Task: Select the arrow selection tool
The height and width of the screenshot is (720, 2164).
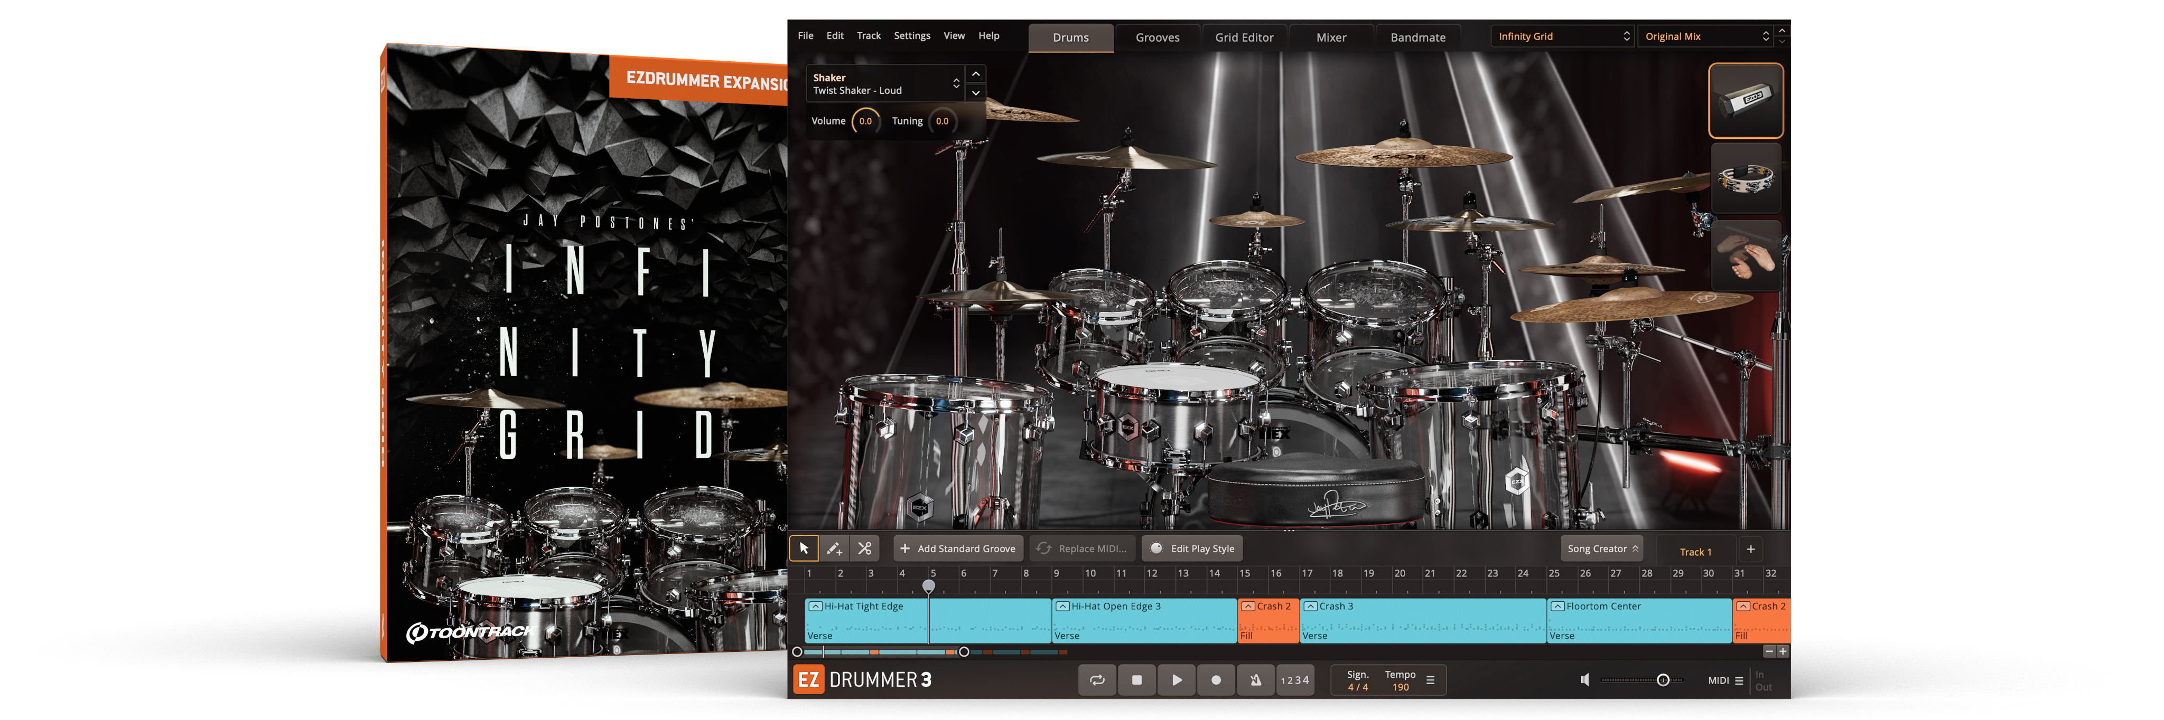Action: 804,549
